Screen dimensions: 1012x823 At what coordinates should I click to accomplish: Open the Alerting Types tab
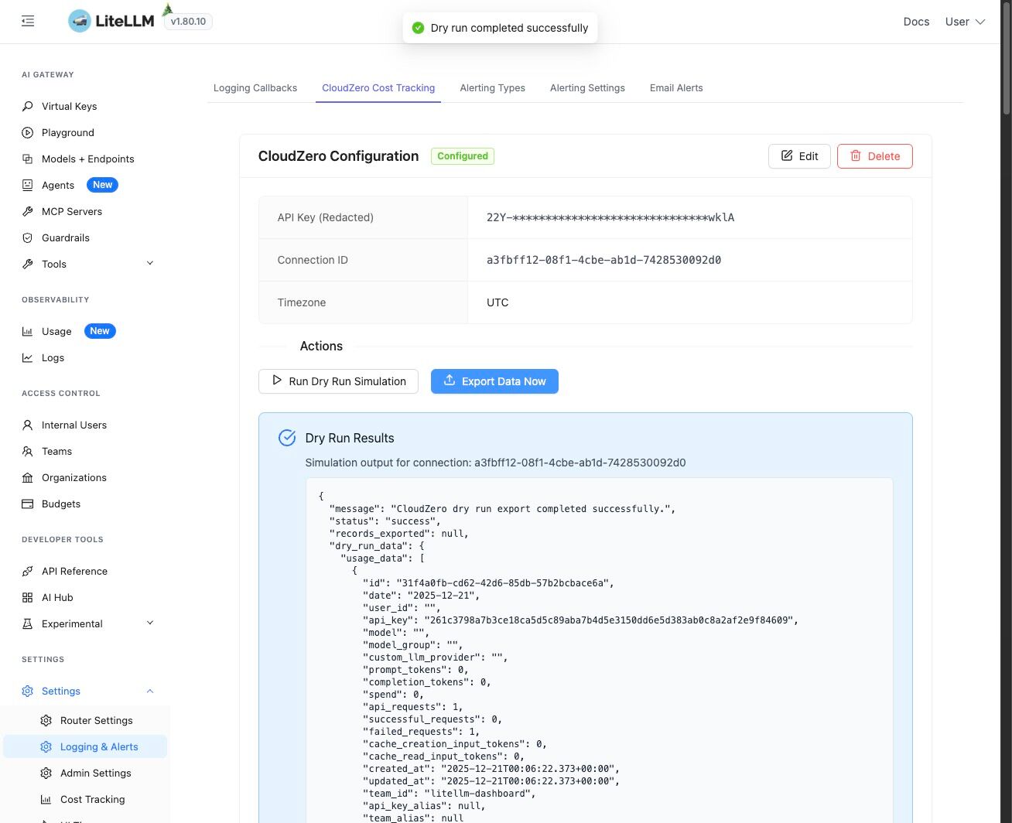point(493,88)
